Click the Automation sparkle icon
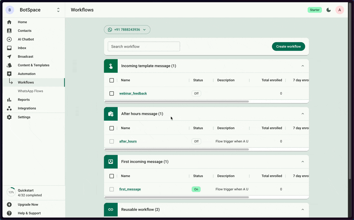The image size is (354, 220). pyautogui.click(x=9, y=74)
